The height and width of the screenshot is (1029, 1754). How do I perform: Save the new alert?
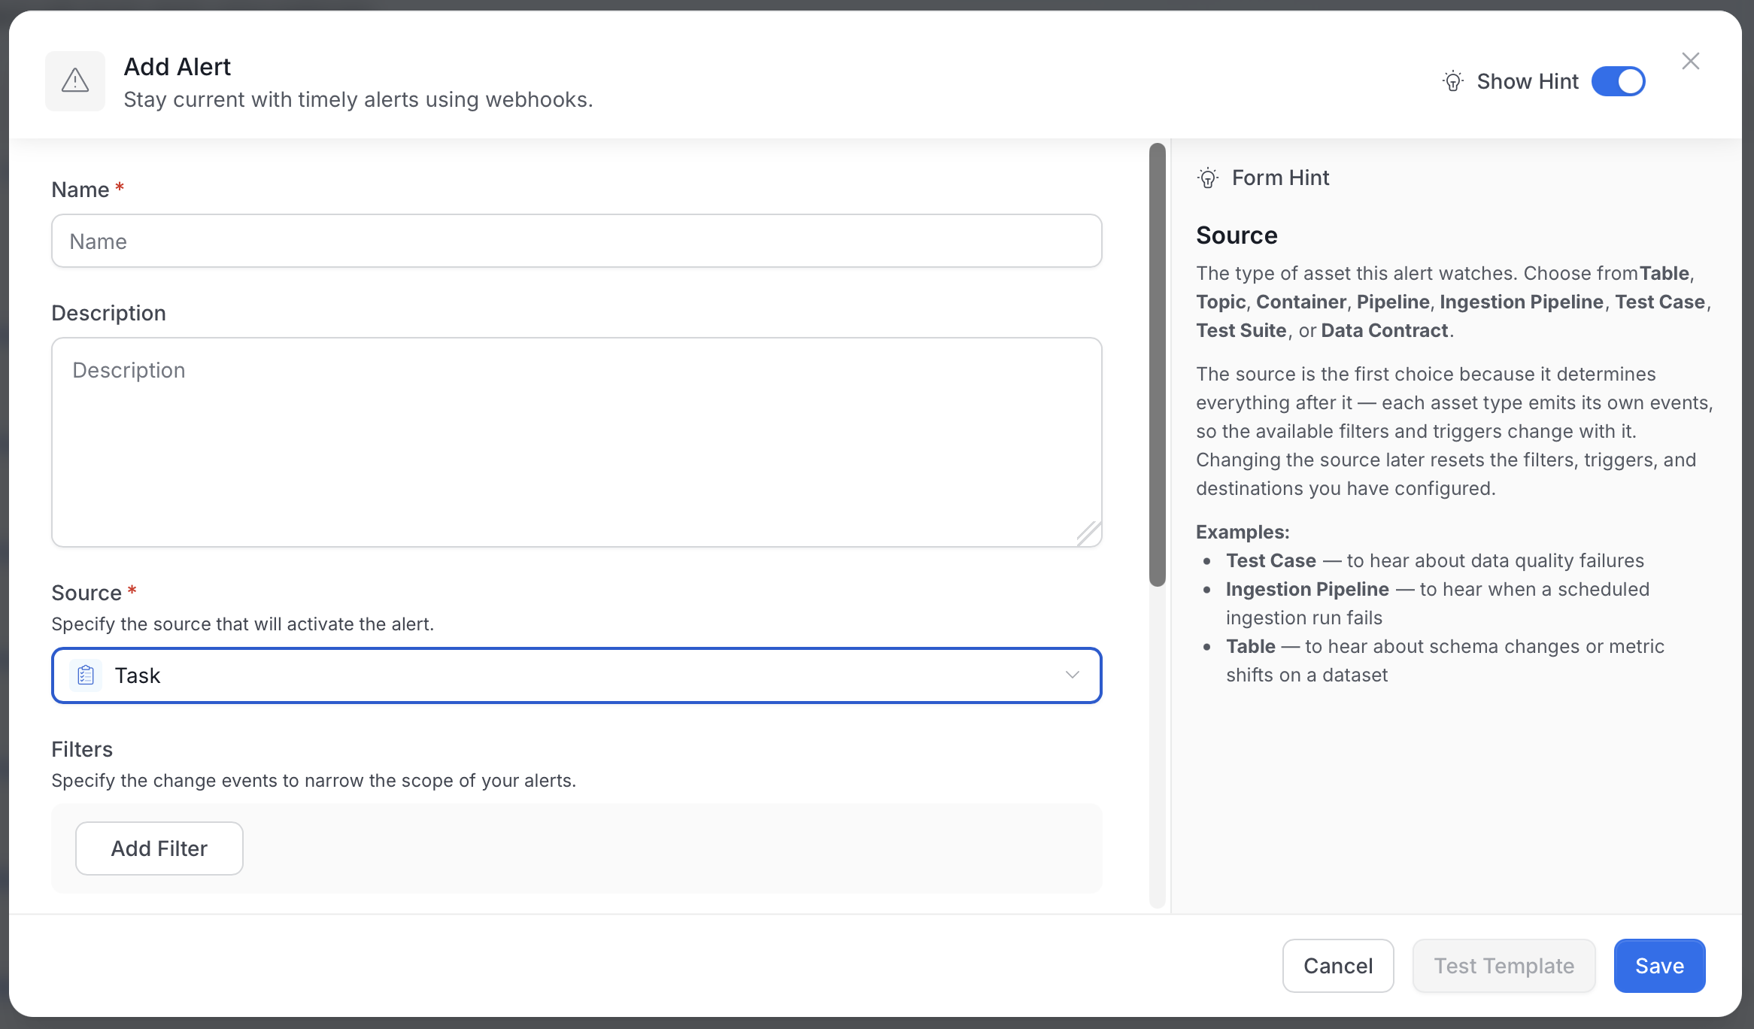(x=1660, y=966)
